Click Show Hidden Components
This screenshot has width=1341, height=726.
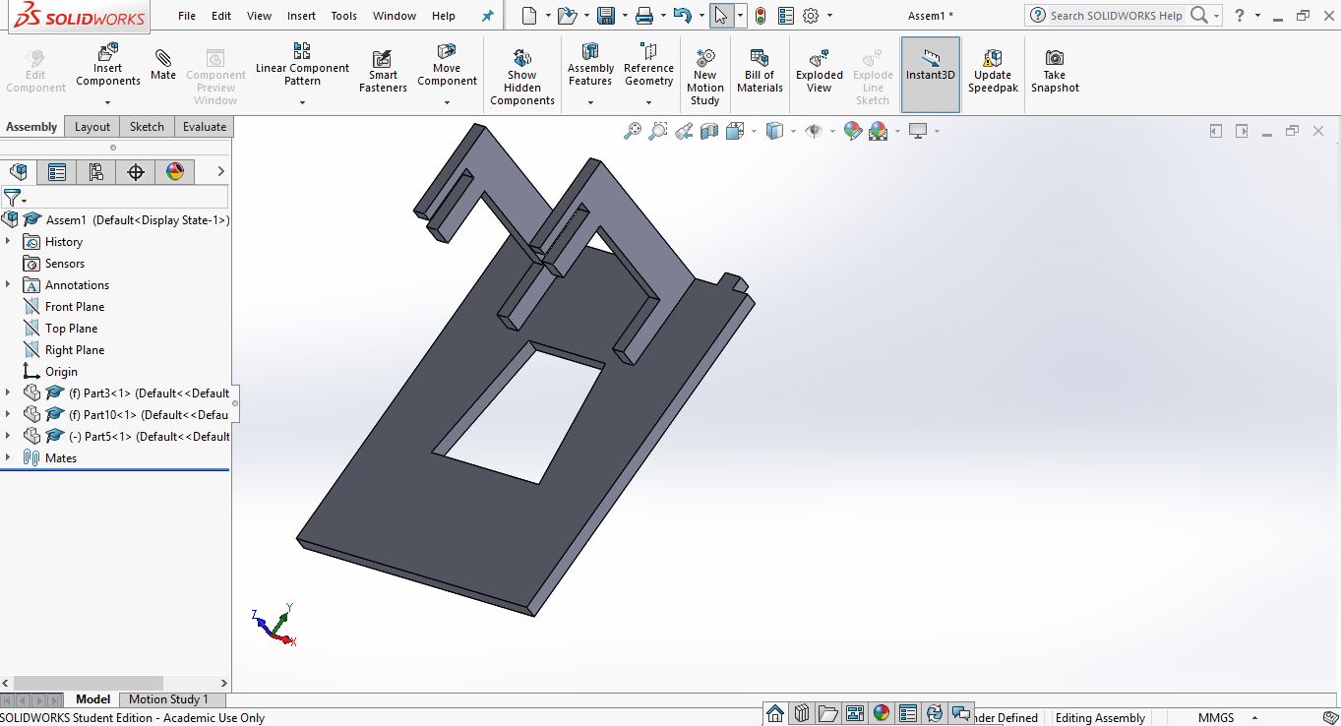pyautogui.click(x=522, y=77)
